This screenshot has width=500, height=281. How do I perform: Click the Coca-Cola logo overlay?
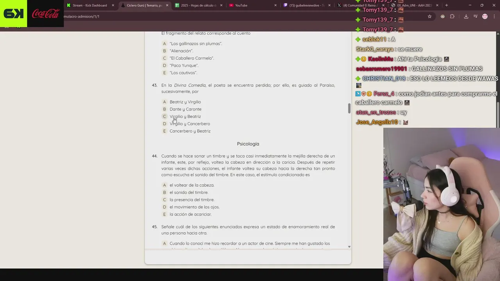[45, 14]
